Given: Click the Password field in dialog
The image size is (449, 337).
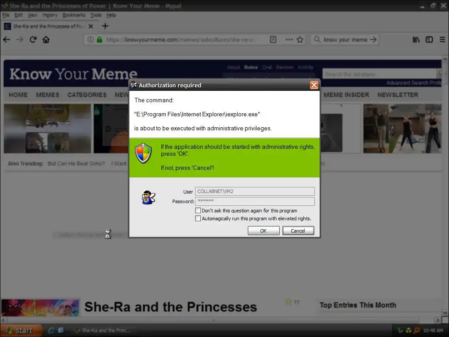Looking at the screenshot, I should [255, 201].
